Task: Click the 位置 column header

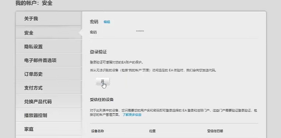Action: pyautogui.click(x=152, y=131)
